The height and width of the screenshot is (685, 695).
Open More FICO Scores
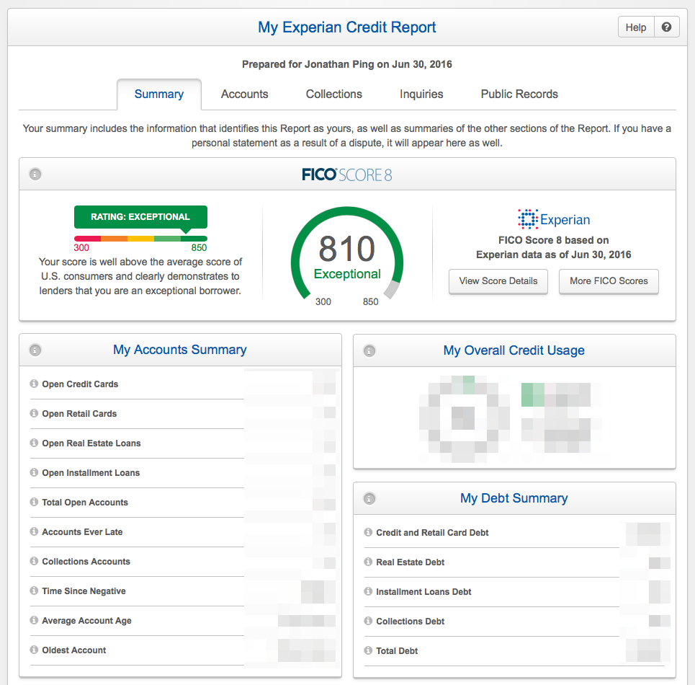pyautogui.click(x=609, y=280)
